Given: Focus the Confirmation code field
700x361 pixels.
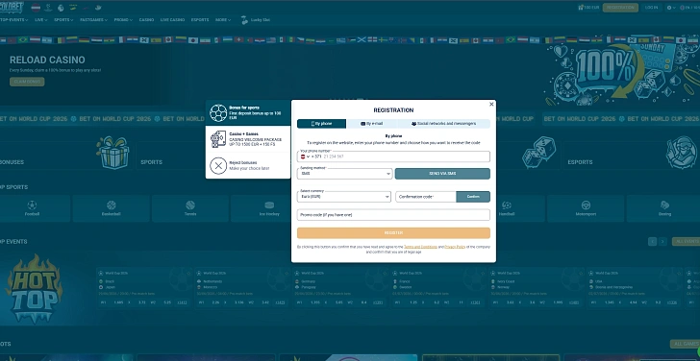Looking at the screenshot, I should click(426, 197).
